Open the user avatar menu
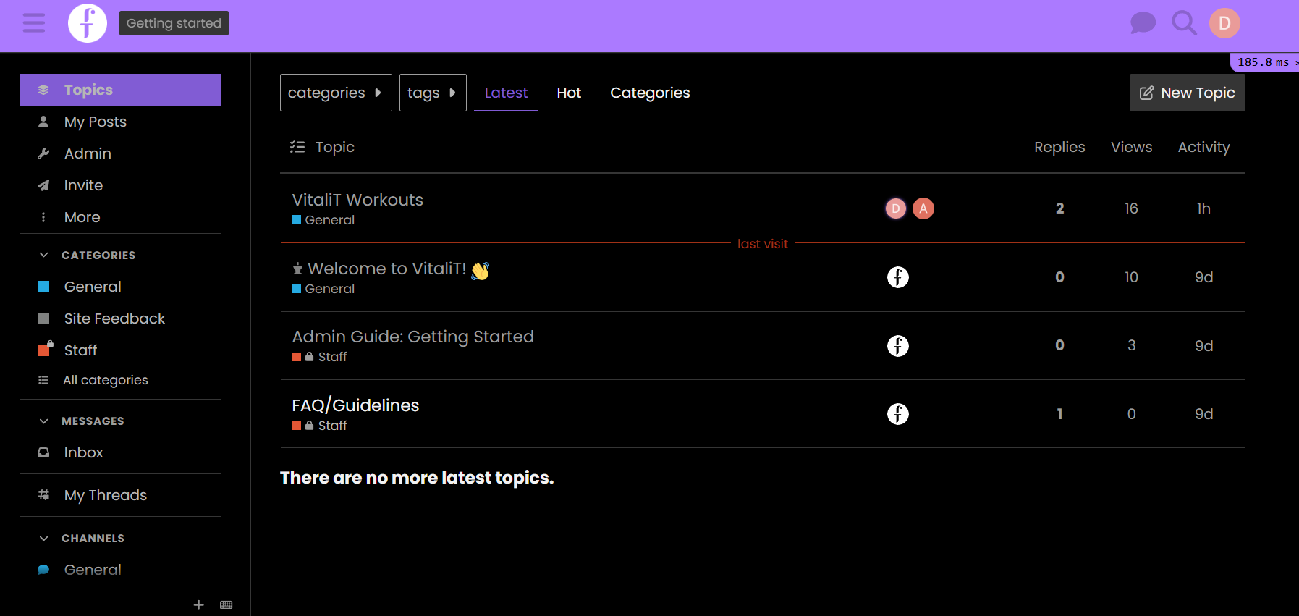The image size is (1299, 616). [1224, 23]
